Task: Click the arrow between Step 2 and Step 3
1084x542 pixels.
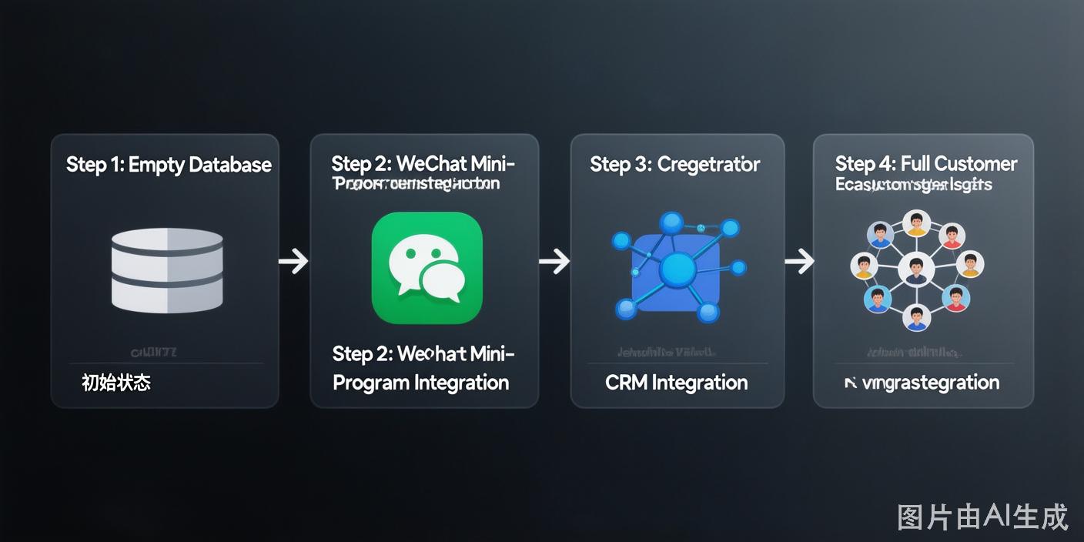Action: pos(554,262)
